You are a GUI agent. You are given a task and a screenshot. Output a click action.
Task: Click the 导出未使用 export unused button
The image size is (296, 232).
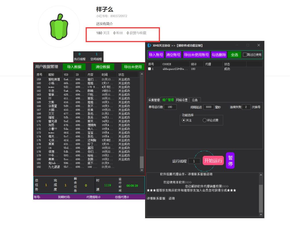(x=132, y=66)
